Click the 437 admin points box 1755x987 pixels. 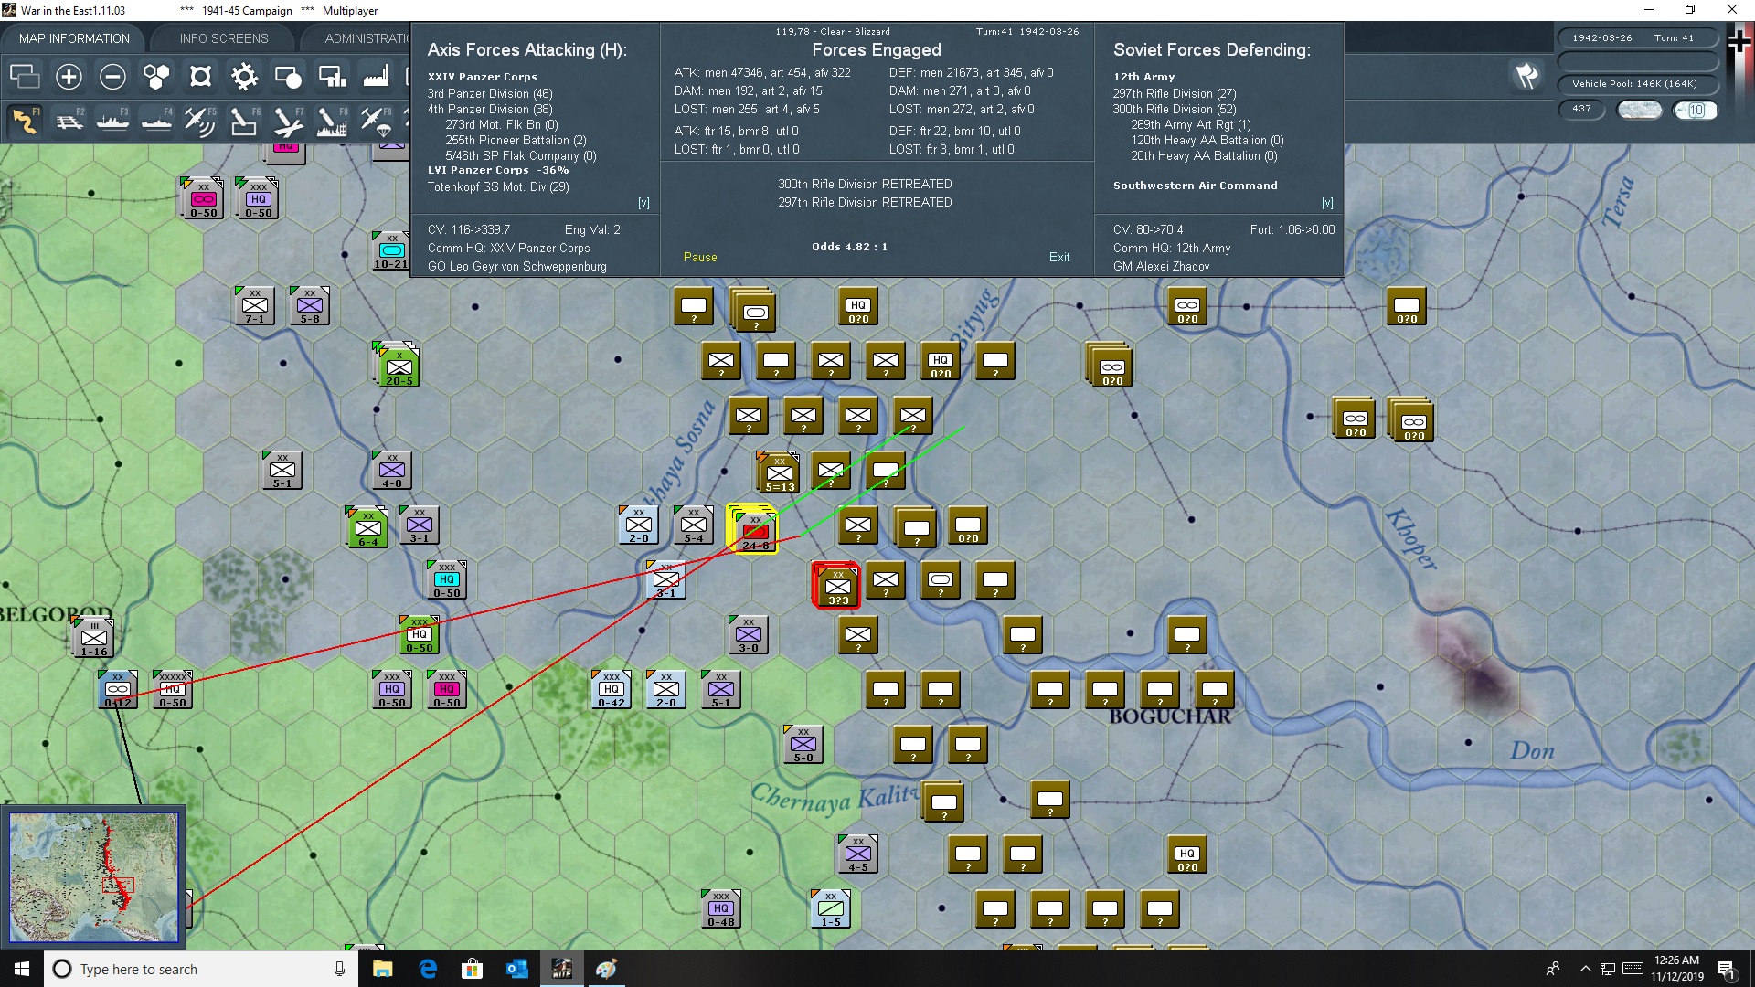1582,110
